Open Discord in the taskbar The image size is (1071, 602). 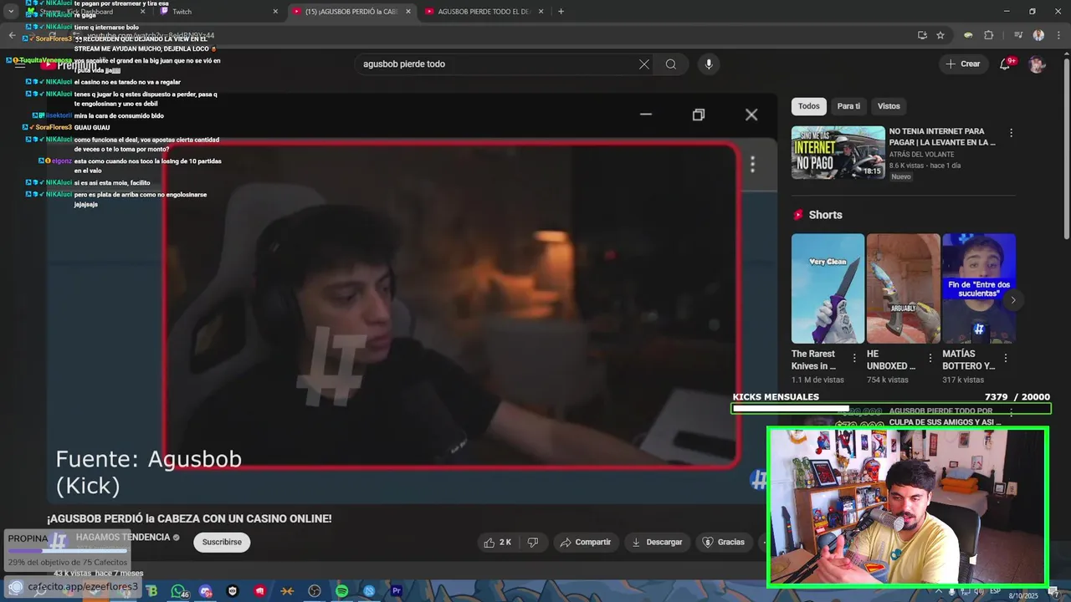[205, 591]
